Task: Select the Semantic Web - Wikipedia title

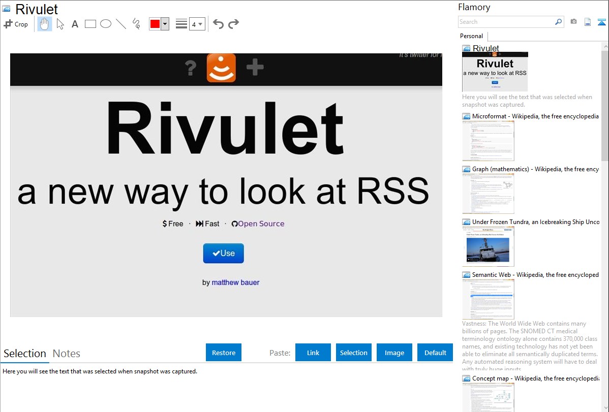Action: 535,274
